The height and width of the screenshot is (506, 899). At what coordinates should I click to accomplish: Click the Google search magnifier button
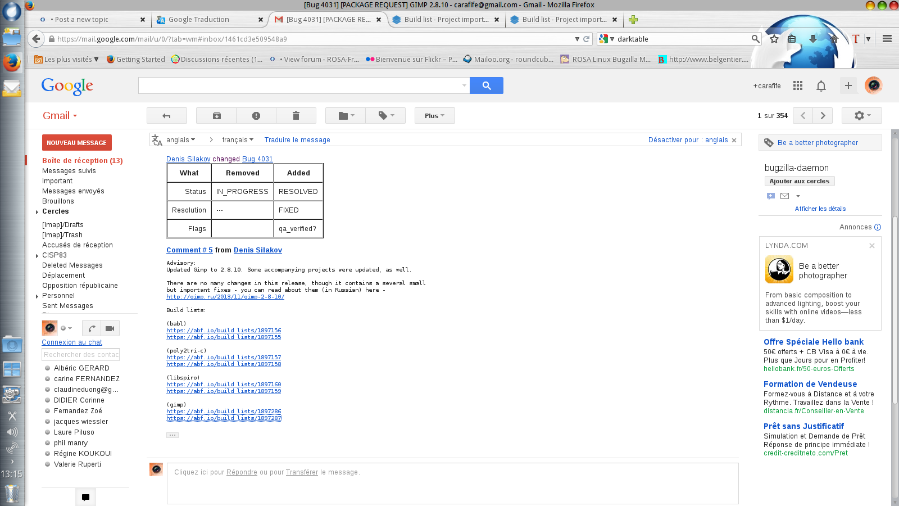(x=487, y=85)
